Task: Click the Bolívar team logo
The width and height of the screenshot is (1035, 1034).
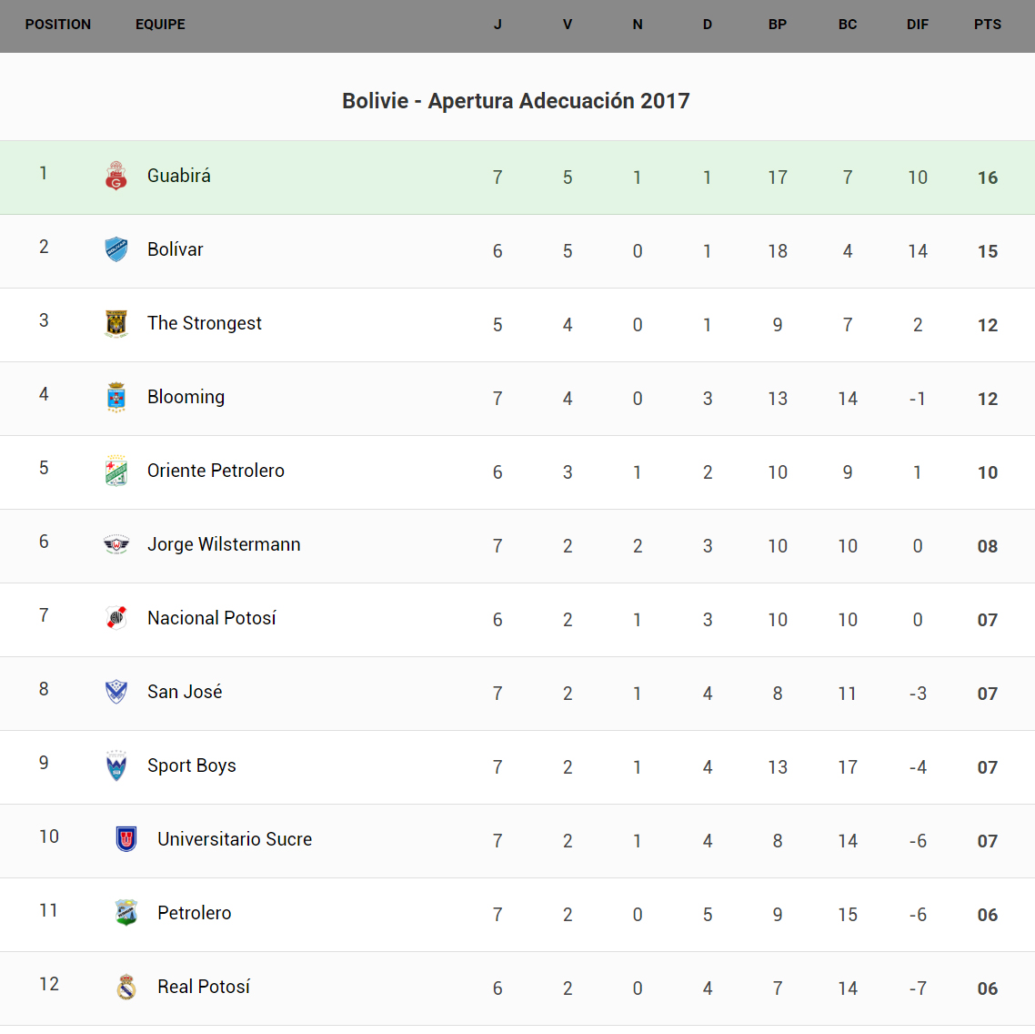Action: [x=116, y=249]
